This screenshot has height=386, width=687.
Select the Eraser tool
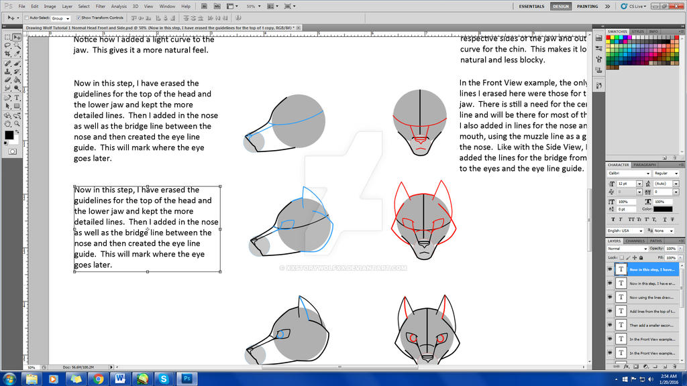[x=7, y=80]
